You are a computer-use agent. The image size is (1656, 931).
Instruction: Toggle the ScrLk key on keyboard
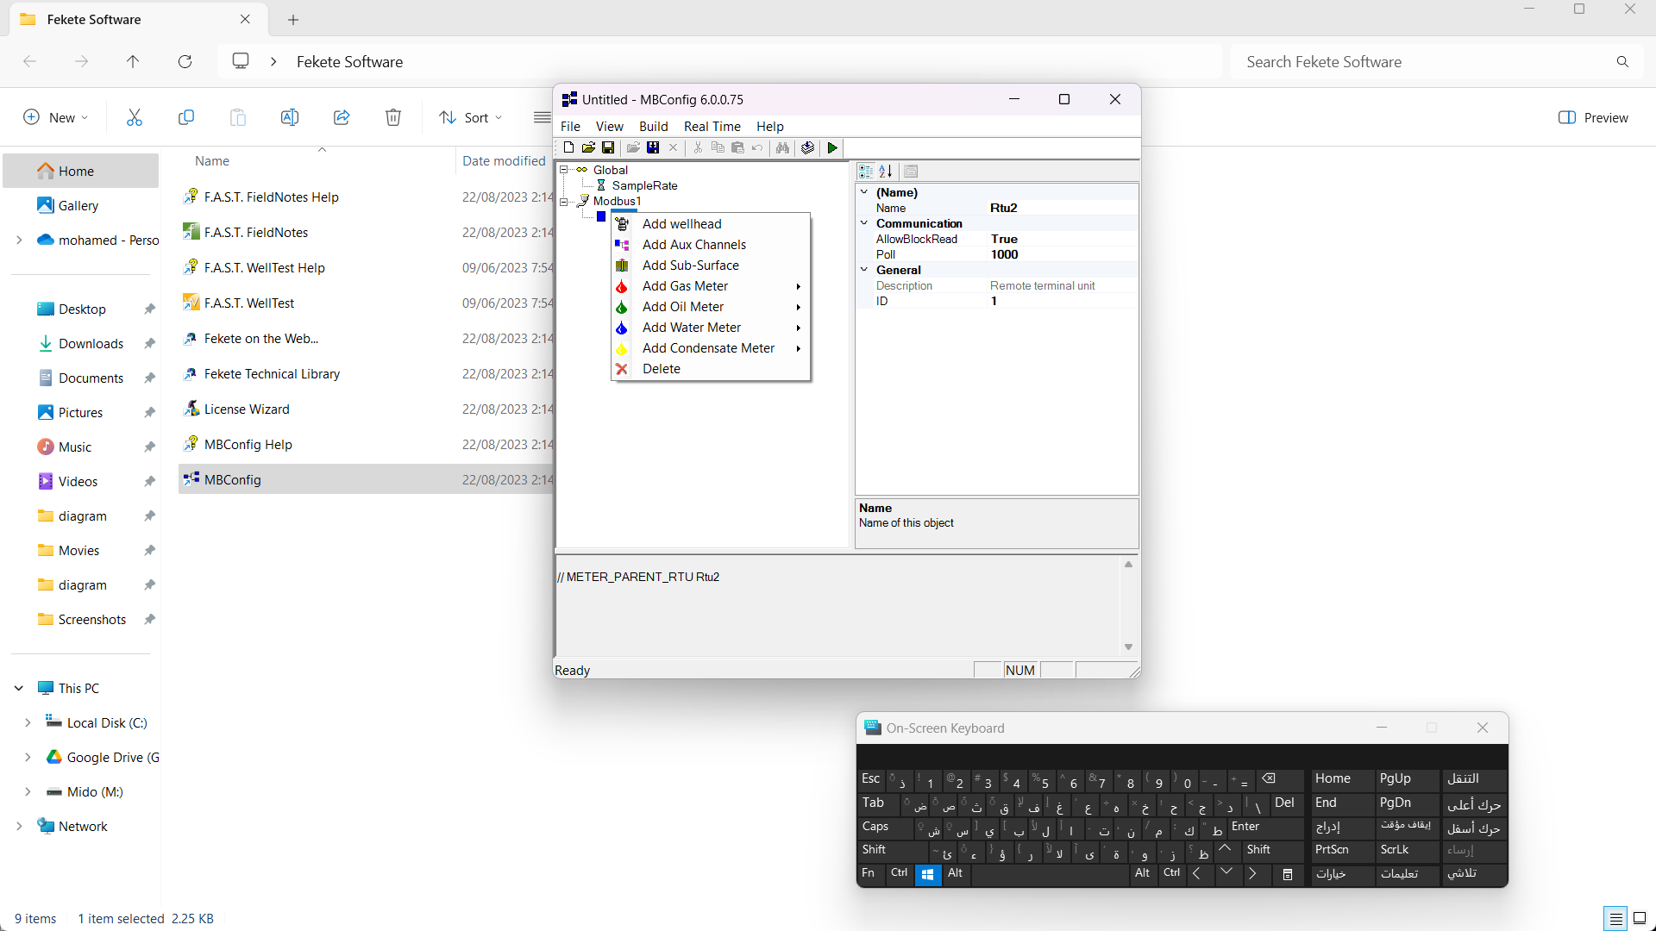pos(1406,850)
